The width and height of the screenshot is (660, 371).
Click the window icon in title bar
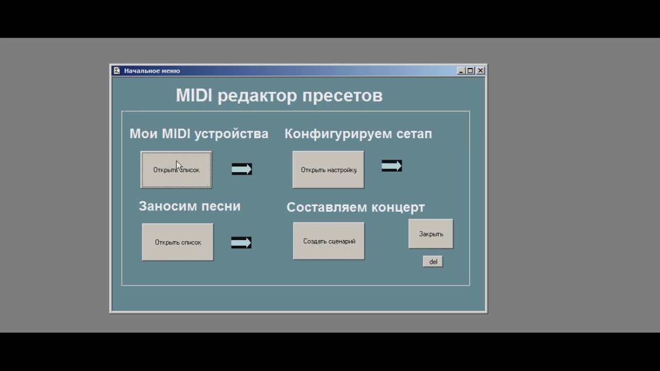coord(117,71)
